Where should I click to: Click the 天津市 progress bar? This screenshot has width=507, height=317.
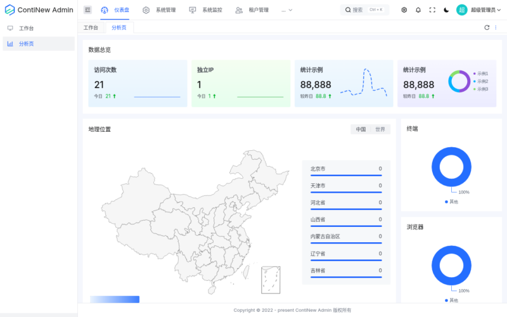pos(346,193)
